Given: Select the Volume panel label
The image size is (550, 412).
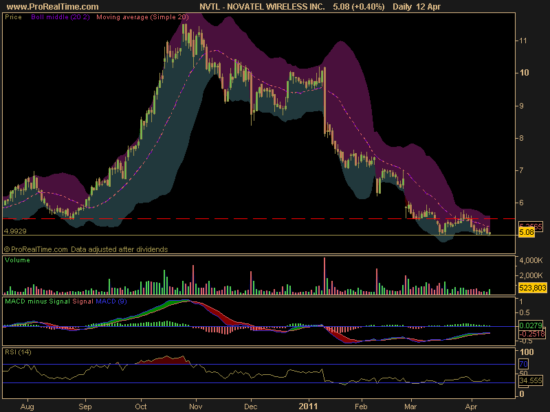Looking at the screenshot, I should click(x=17, y=260).
